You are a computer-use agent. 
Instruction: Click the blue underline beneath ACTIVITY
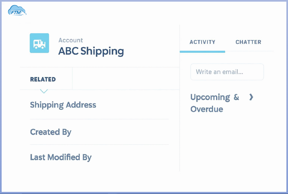[202, 52]
